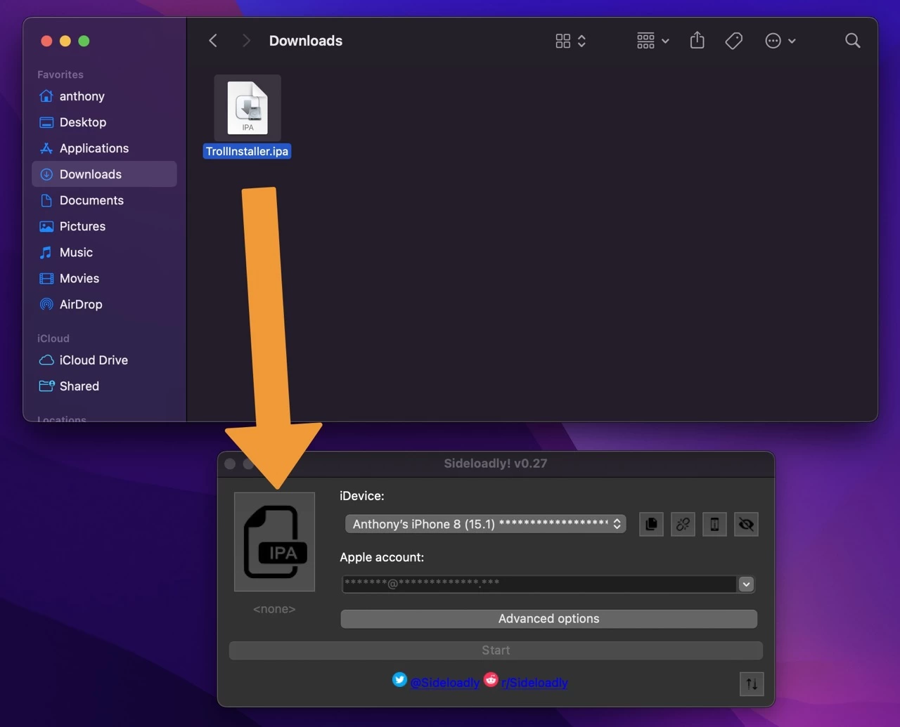Image resolution: width=900 pixels, height=727 pixels.
Task: Click the copy pairing file icon in Sideloadly
Action: tap(650, 524)
